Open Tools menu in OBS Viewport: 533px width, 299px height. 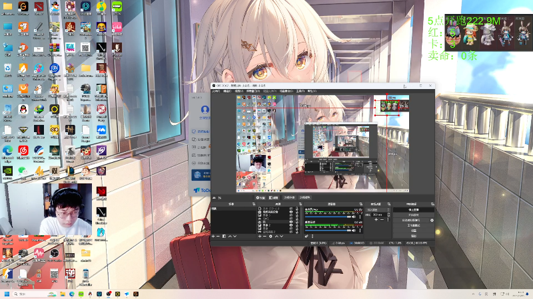click(300, 91)
